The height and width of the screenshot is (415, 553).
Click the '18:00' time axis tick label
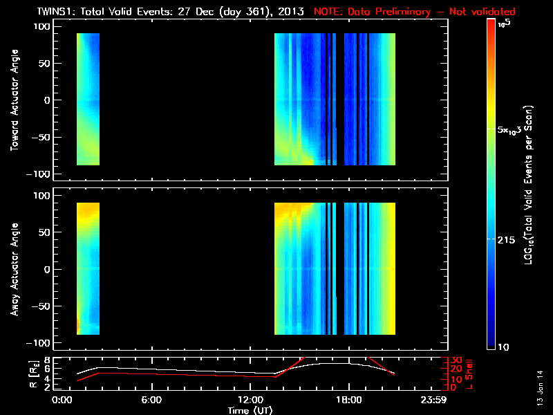click(348, 400)
